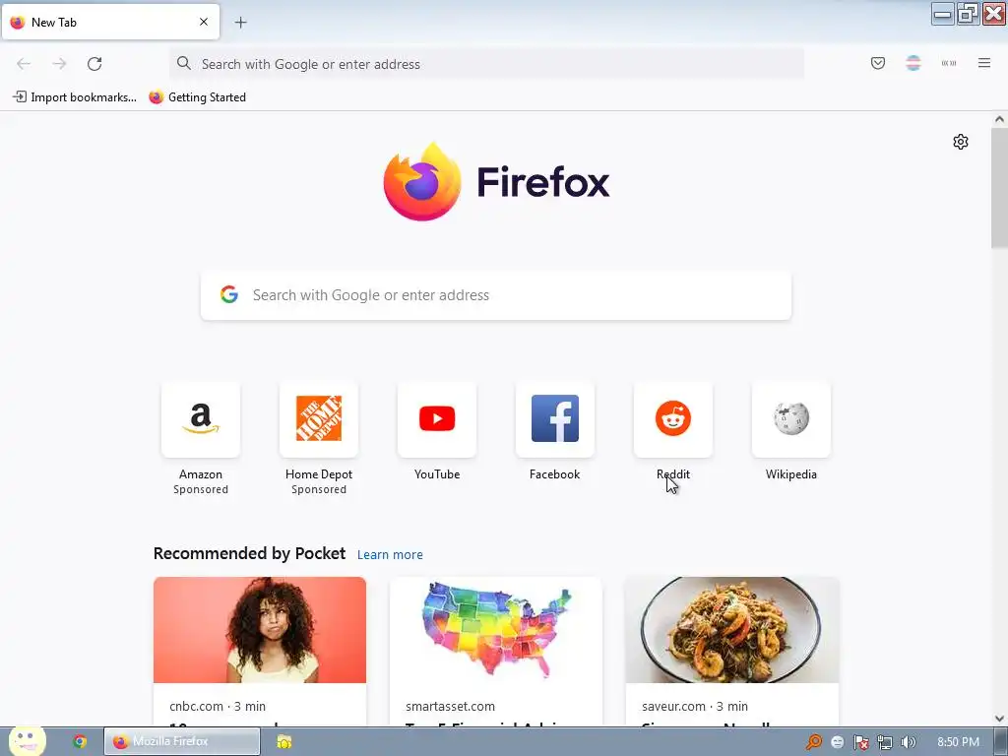Open the Save to Pocket toolbar icon

[x=877, y=63]
